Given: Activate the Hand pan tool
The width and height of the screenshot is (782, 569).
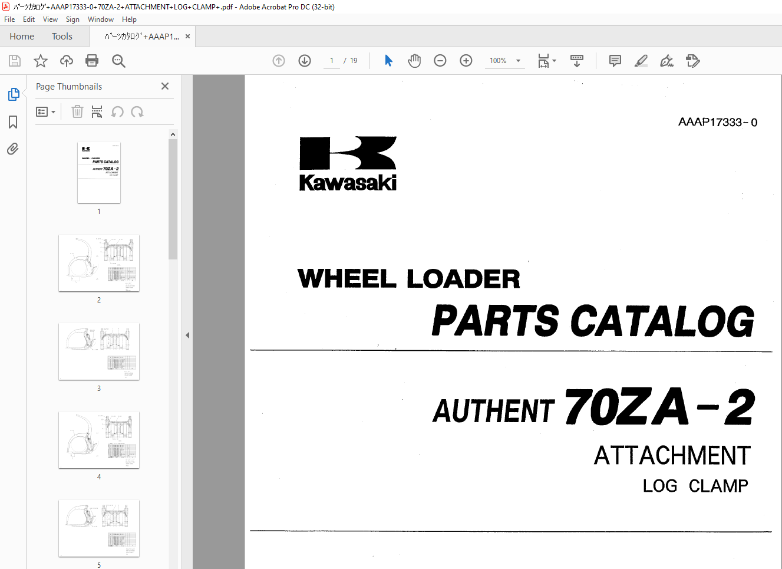Looking at the screenshot, I should tap(414, 61).
